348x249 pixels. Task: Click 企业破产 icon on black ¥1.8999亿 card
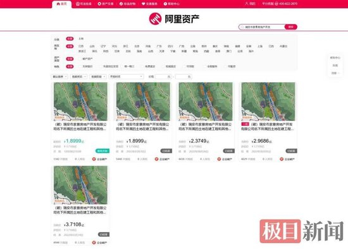click(x=156, y=159)
